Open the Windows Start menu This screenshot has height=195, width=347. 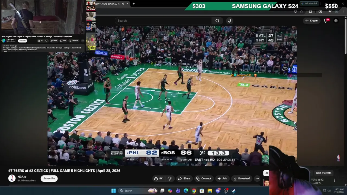click(114, 191)
